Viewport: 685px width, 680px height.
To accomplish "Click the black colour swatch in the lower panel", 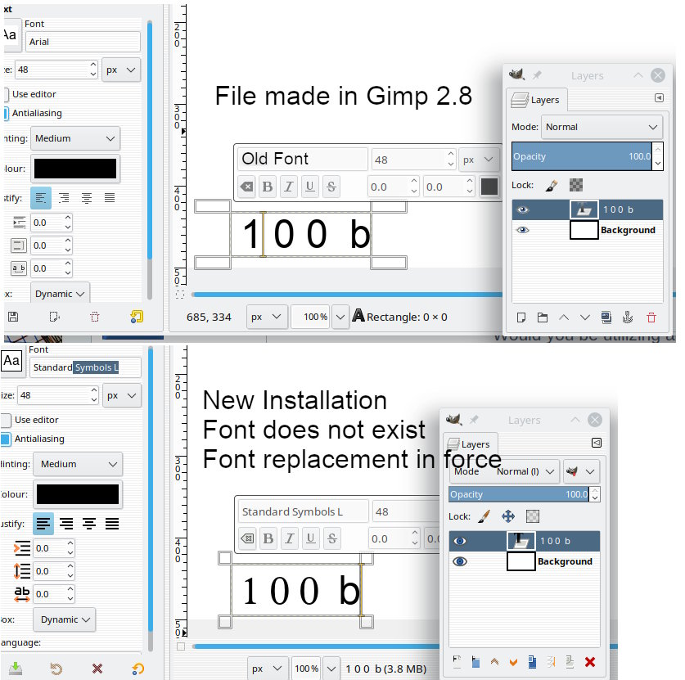I will [77, 494].
